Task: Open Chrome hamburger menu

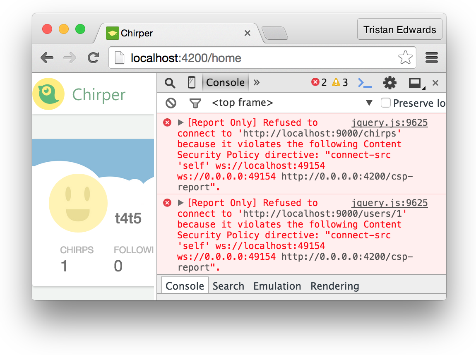Action: (x=432, y=58)
